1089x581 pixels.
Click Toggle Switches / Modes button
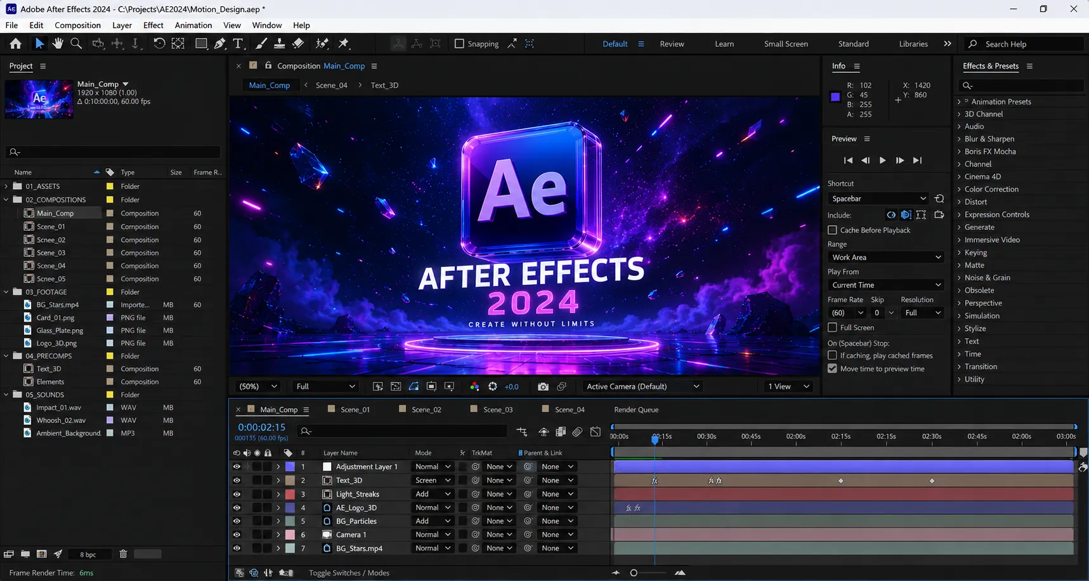pyautogui.click(x=349, y=573)
